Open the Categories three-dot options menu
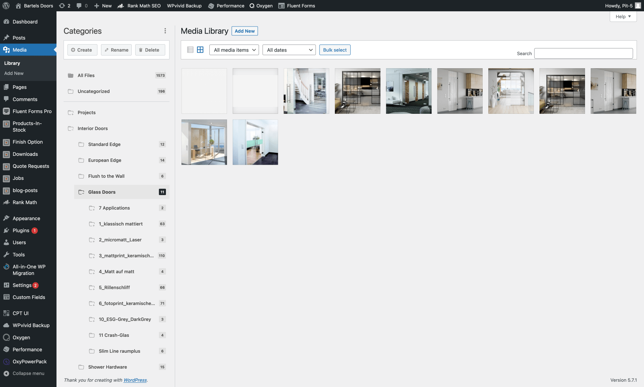The image size is (644, 387). pyautogui.click(x=165, y=31)
